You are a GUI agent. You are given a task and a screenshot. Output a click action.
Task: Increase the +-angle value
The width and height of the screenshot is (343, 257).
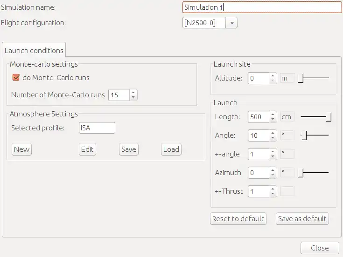273,151
